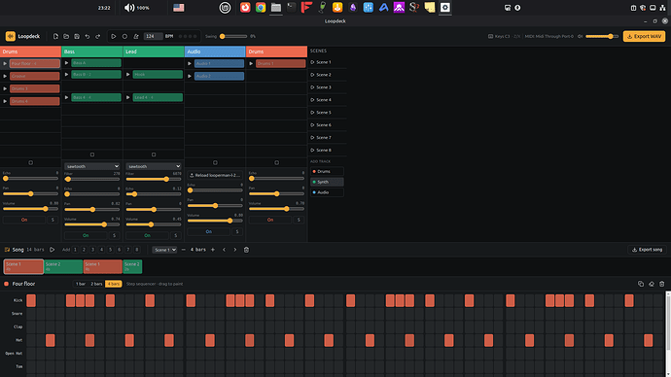
Task: Delete the selected song section with trash icon
Action: (246, 250)
